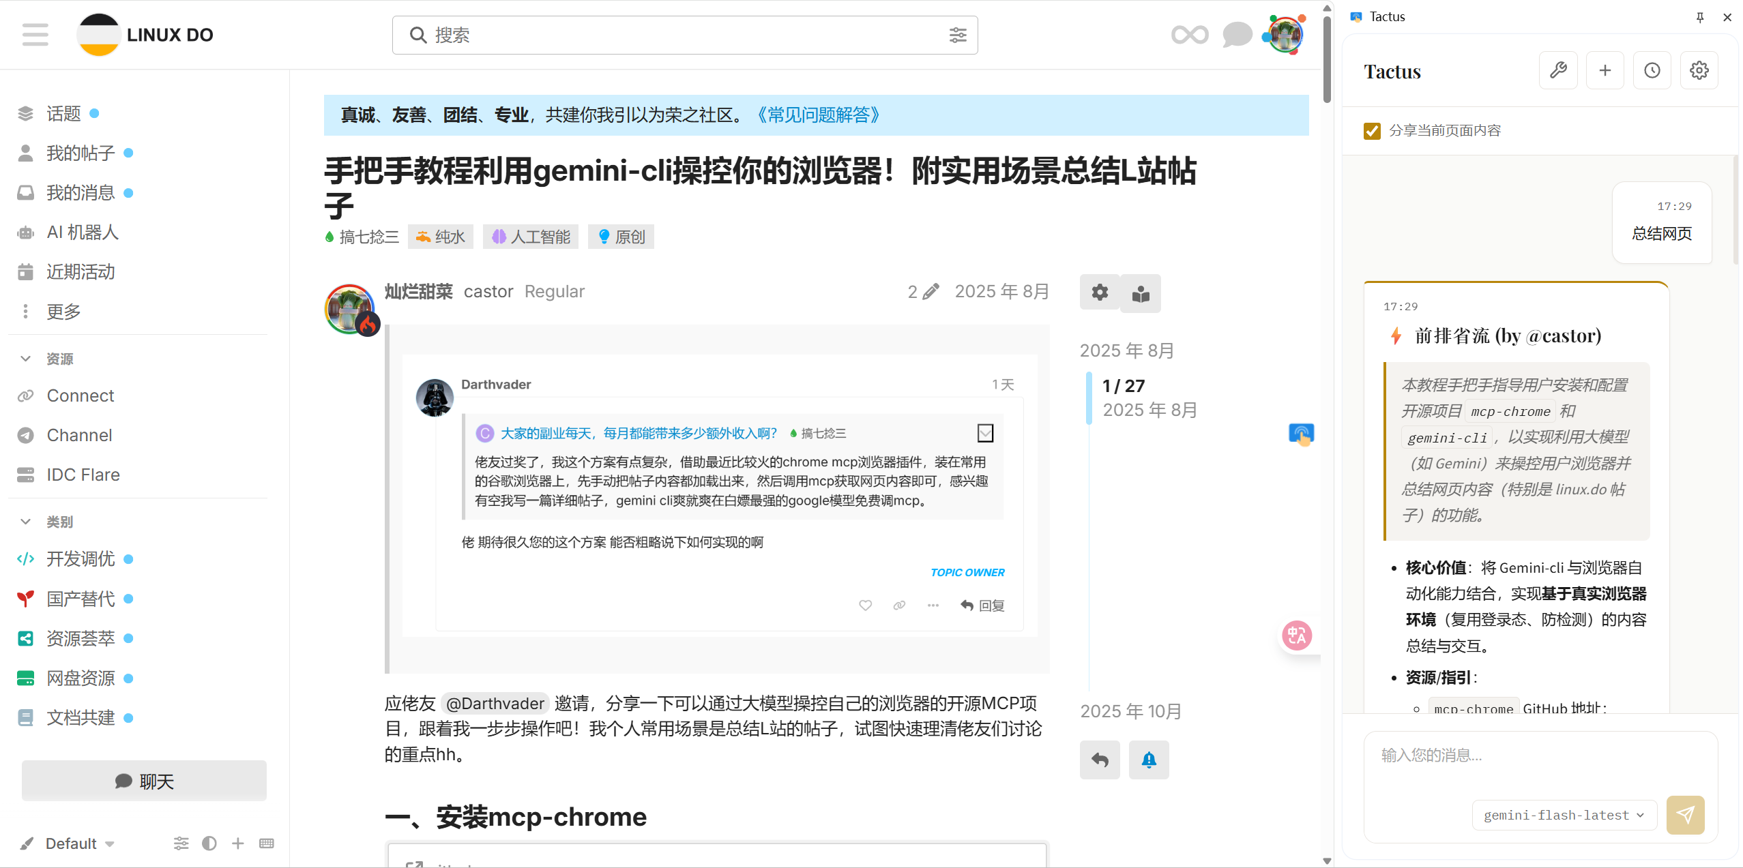Open the search filter options icon
Image resolution: width=1743 pixels, height=868 pixels.
958,35
